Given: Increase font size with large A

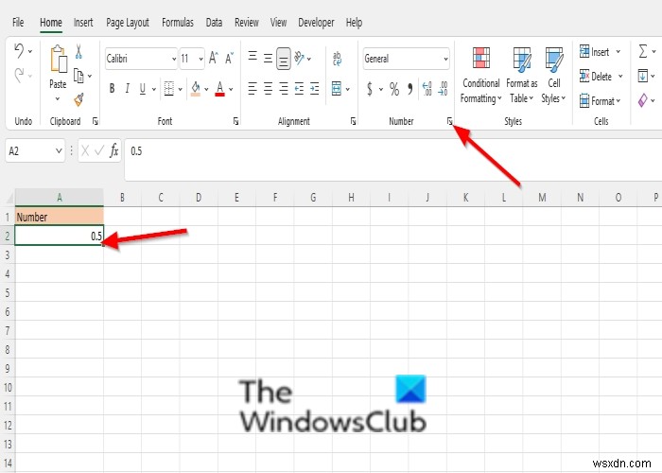Looking at the screenshot, I should [213, 59].
